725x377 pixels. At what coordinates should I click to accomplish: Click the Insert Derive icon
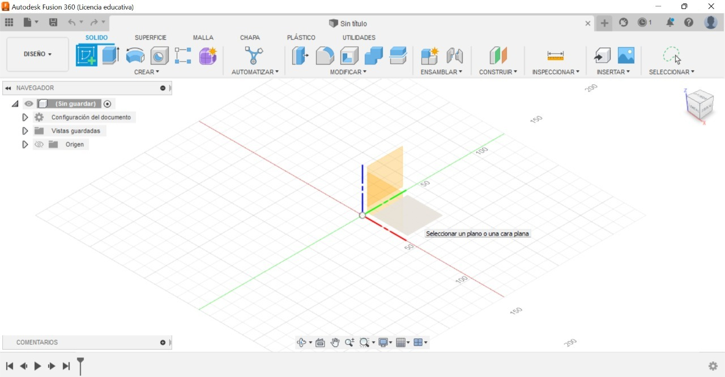click(x=602, y=55)
